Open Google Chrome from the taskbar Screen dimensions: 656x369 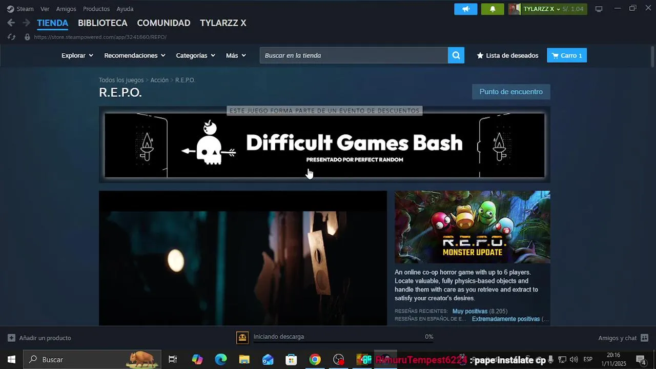pyautogui.click(x=315, y=359)
